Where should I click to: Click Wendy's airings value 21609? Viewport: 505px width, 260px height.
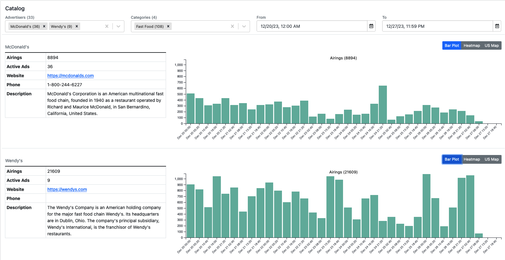pyautogui.click(x=54, y=171)
